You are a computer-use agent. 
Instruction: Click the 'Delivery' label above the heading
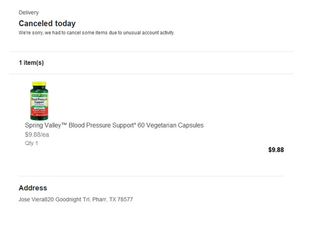29,13
